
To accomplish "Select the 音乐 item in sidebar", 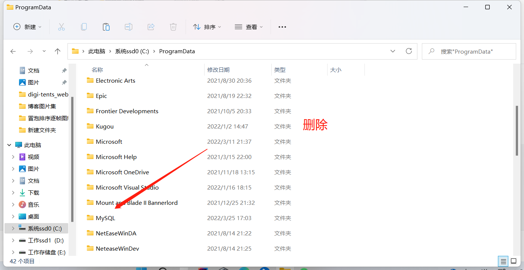I will (x=34, y=204).
